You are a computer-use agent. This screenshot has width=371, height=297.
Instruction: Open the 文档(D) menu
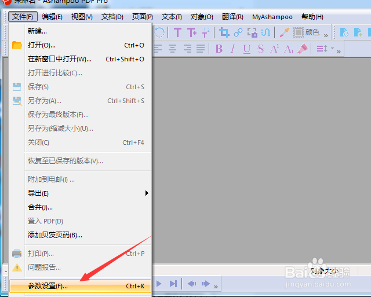point(112,17)
